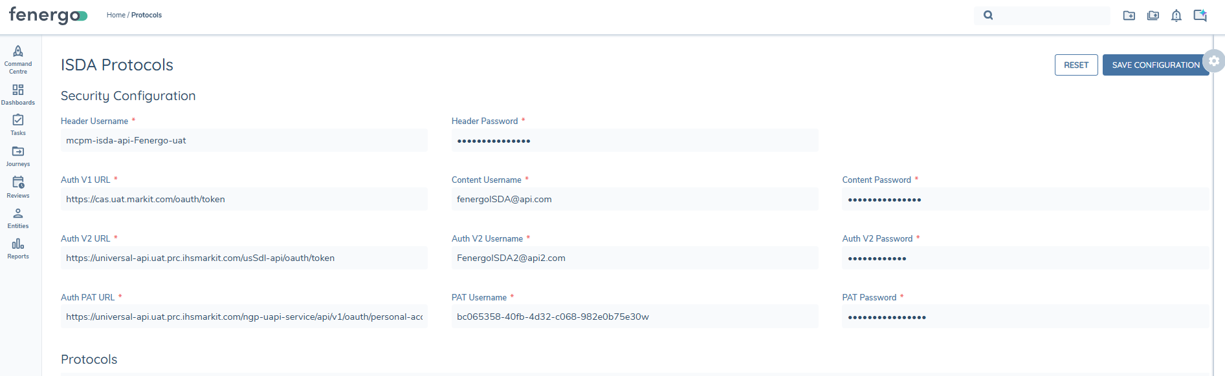Open the settings gear on right edge
1225x376 pixels.
[x=1214, y=61]
